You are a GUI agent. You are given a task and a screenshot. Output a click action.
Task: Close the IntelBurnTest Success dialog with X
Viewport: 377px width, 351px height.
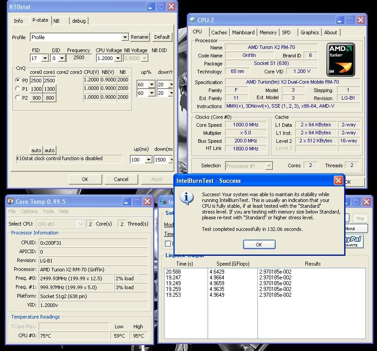pyautogui.click(x=338, y=180)
